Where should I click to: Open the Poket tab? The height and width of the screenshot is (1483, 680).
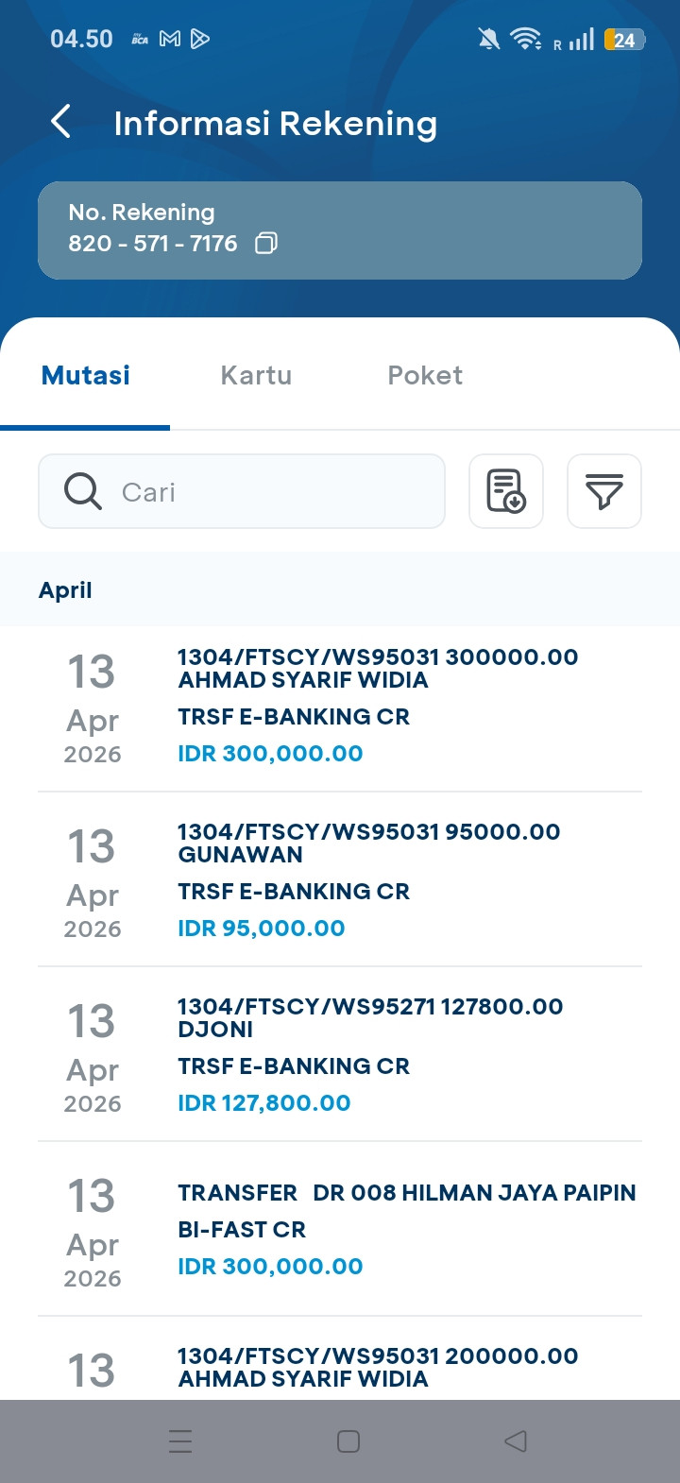[x=425, y=376]
